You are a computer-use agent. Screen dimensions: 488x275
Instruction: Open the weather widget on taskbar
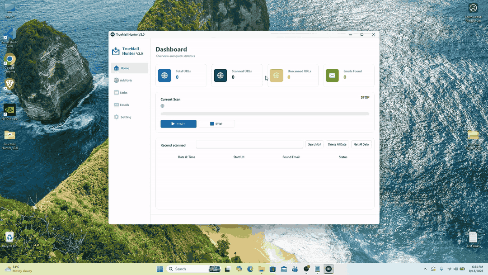coord(19,269)
